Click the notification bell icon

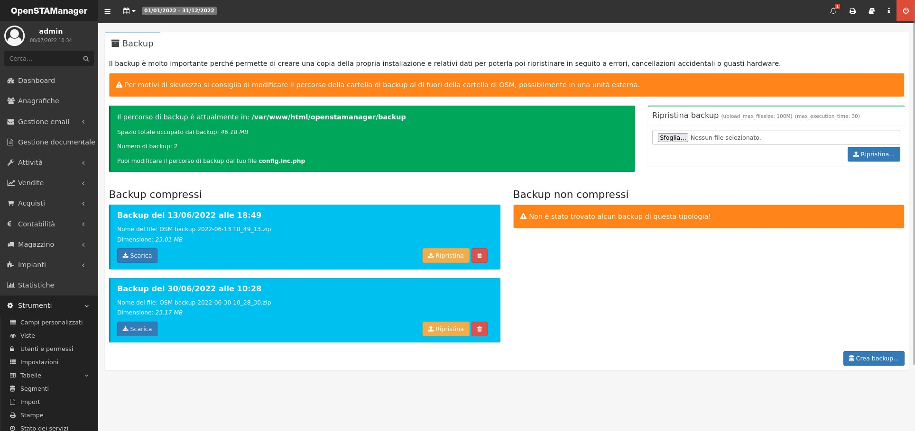click(x=833, y=11)
